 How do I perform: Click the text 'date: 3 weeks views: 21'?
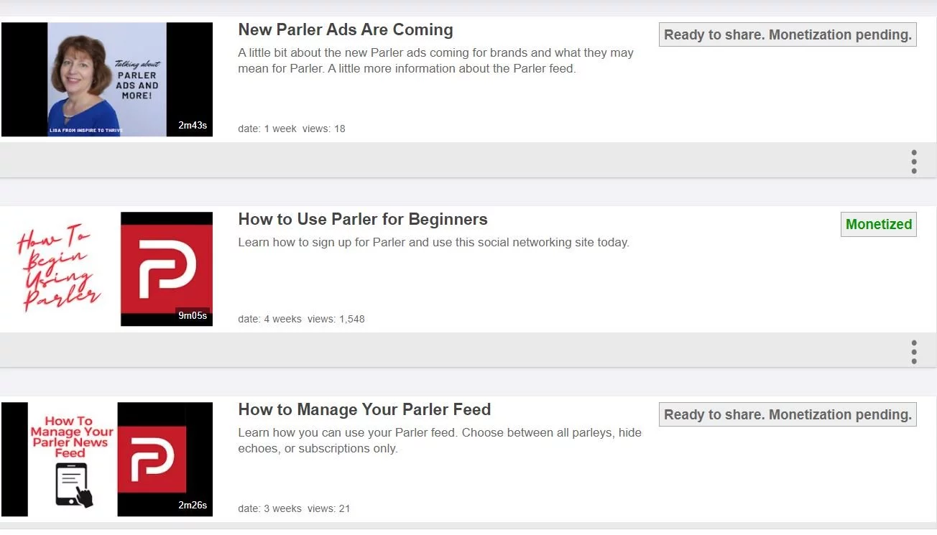tap(295, 508)
